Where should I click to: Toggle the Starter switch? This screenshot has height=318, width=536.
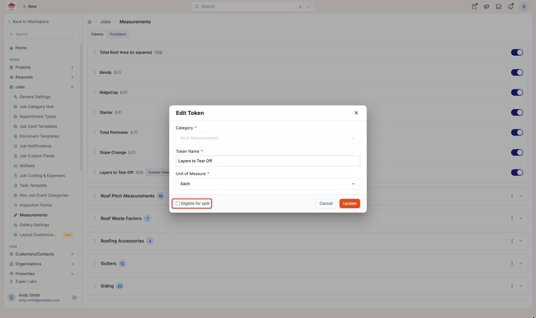tap(517, 112)
